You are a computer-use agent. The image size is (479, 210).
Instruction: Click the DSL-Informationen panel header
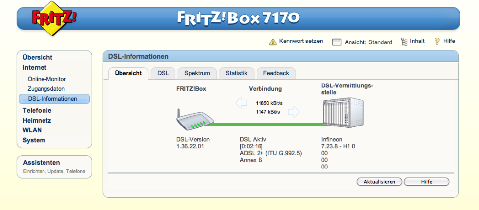[x=281, y=56]
